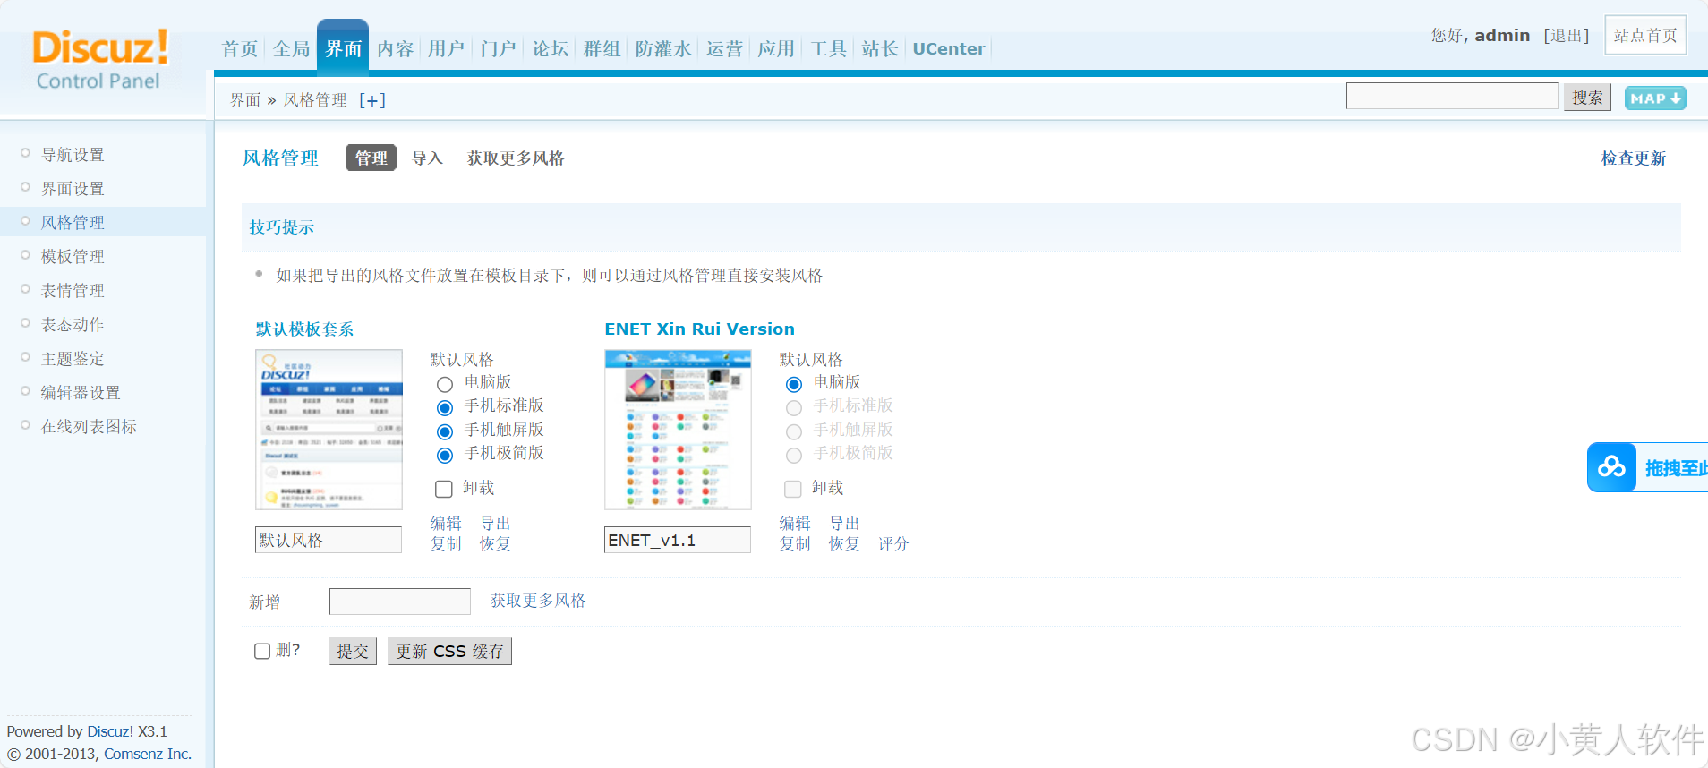The width and height of the screenshot is (1708, 768).
Task: Click 评分 link for ENET style
Action: (893, 544)
